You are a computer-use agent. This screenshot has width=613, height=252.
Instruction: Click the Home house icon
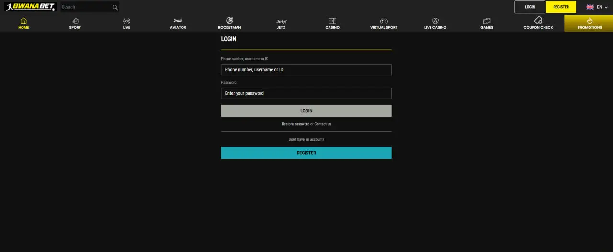[x=23, y=21]
